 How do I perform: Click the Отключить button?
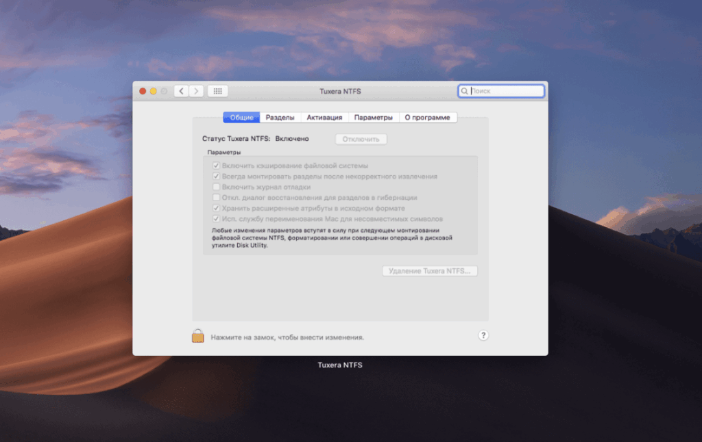pos(361,140)
